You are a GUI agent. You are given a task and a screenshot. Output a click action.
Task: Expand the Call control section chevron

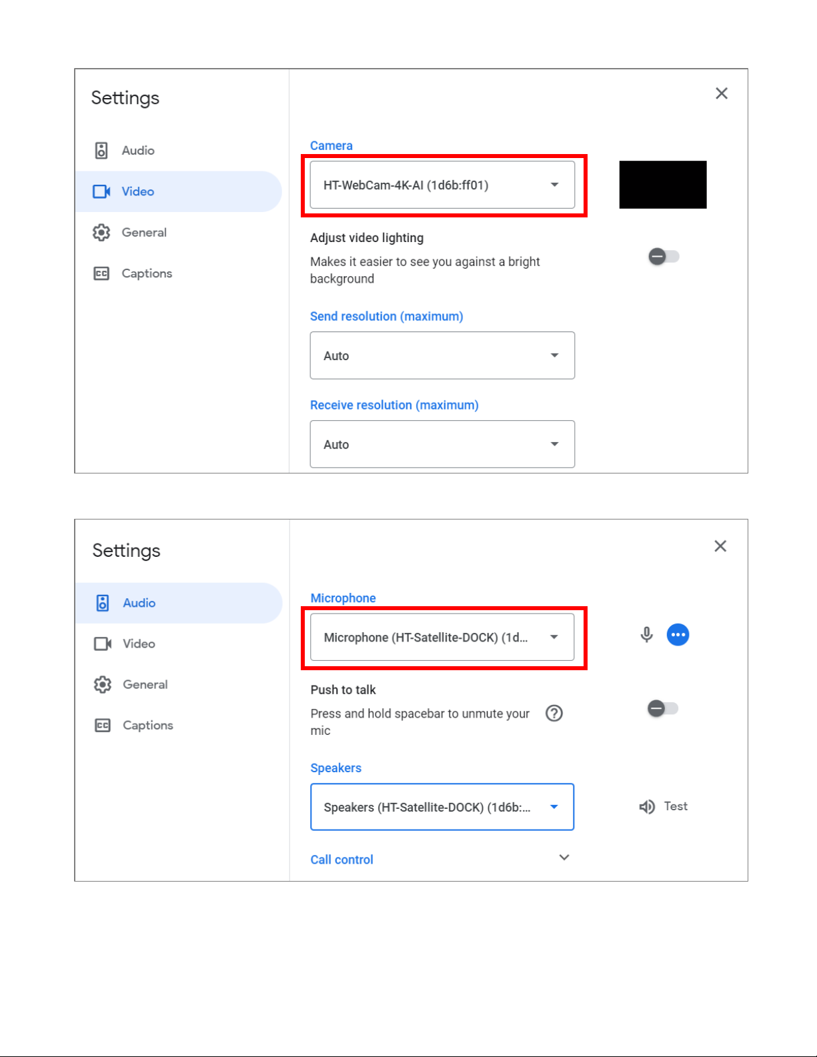tap(564, 858)
